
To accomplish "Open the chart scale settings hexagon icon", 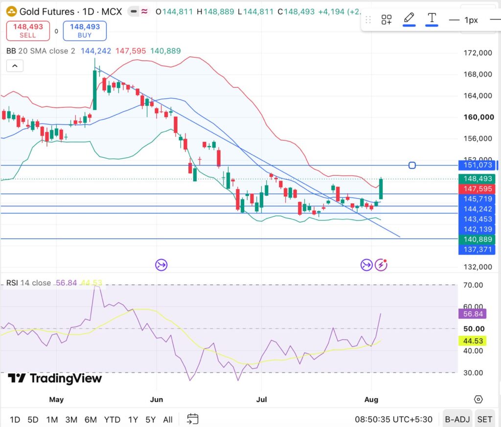I will (478, 399).
